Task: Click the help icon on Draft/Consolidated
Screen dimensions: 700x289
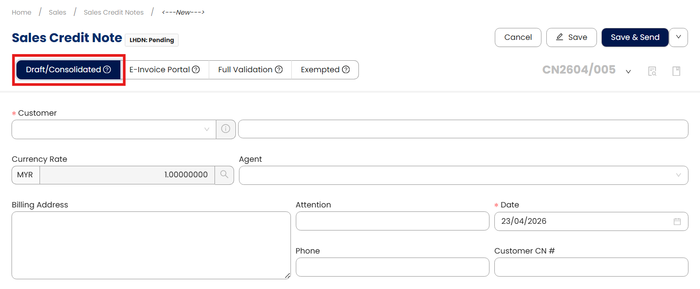Action: 107,70
